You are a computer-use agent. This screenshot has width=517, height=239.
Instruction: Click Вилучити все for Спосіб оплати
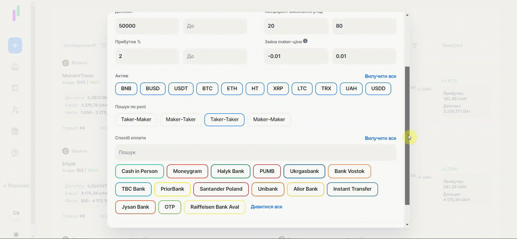(x=380, y=138)
